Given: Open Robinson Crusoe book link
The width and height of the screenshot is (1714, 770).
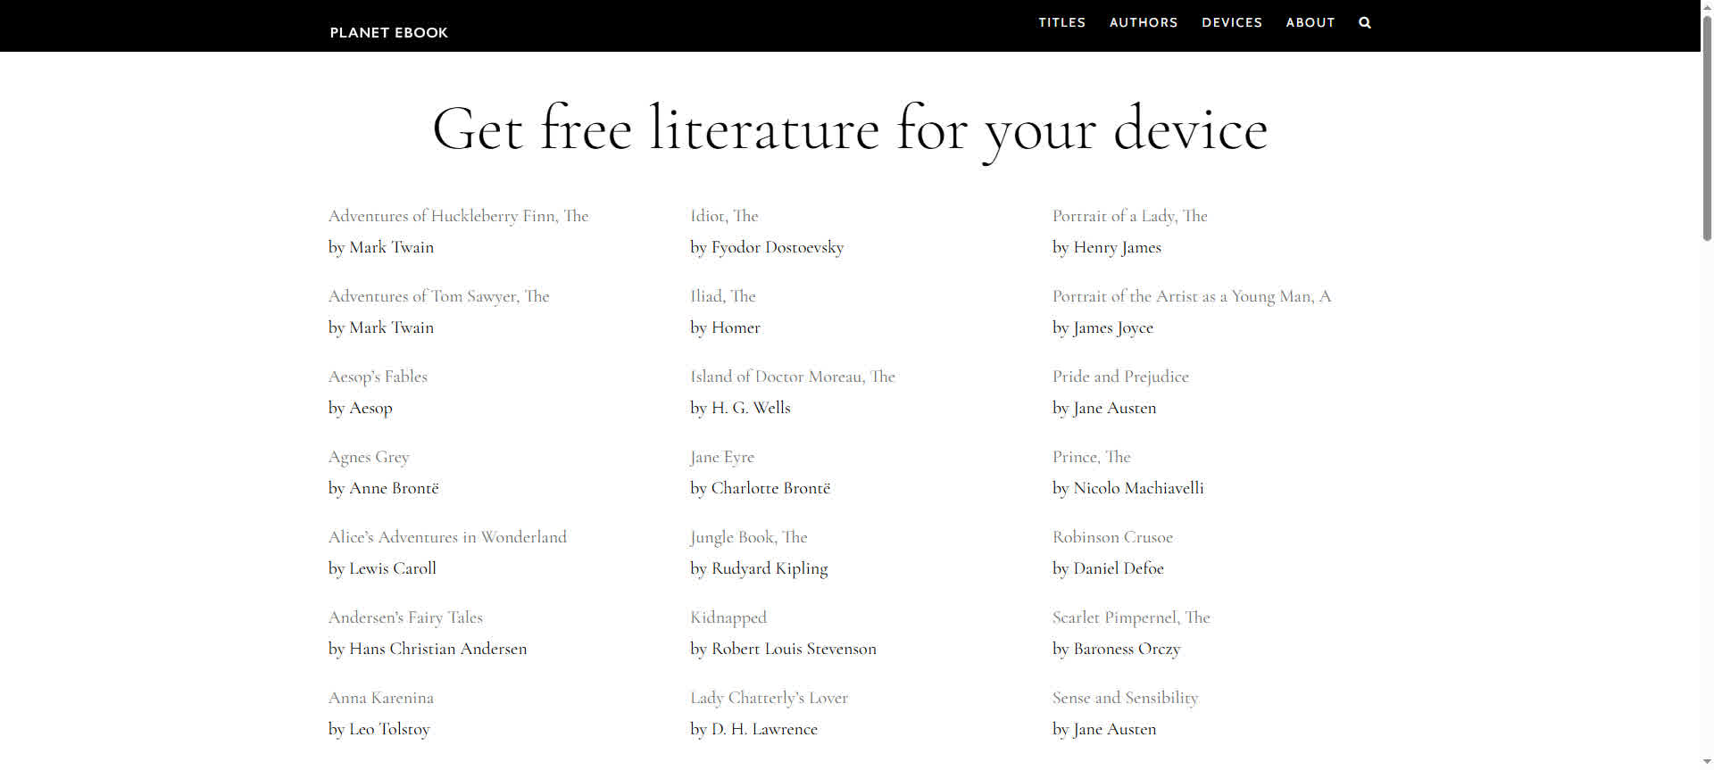Looking at the screenshot, I should click(1113, 537).
